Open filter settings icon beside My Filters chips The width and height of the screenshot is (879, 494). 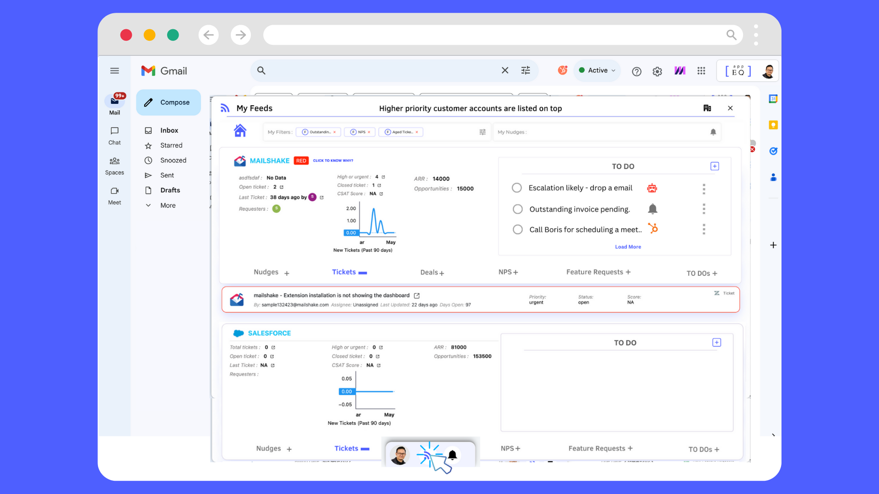click(x=483, y=132)
